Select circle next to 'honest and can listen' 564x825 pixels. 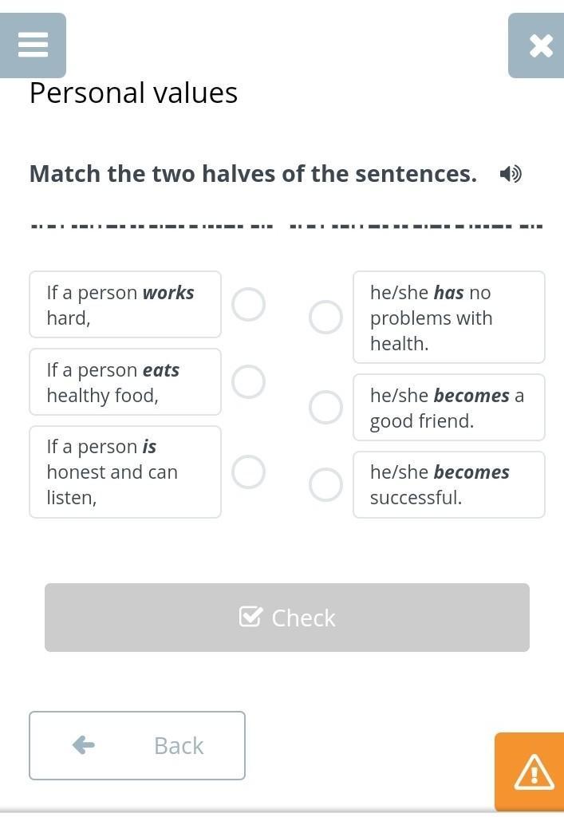coord(248,472)
